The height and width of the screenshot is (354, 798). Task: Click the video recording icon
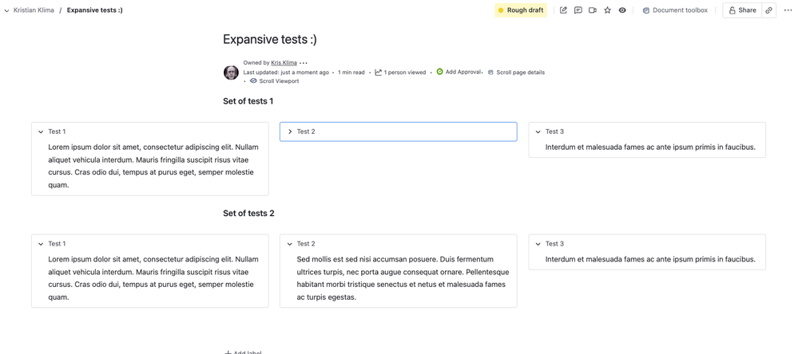[593, 10]
